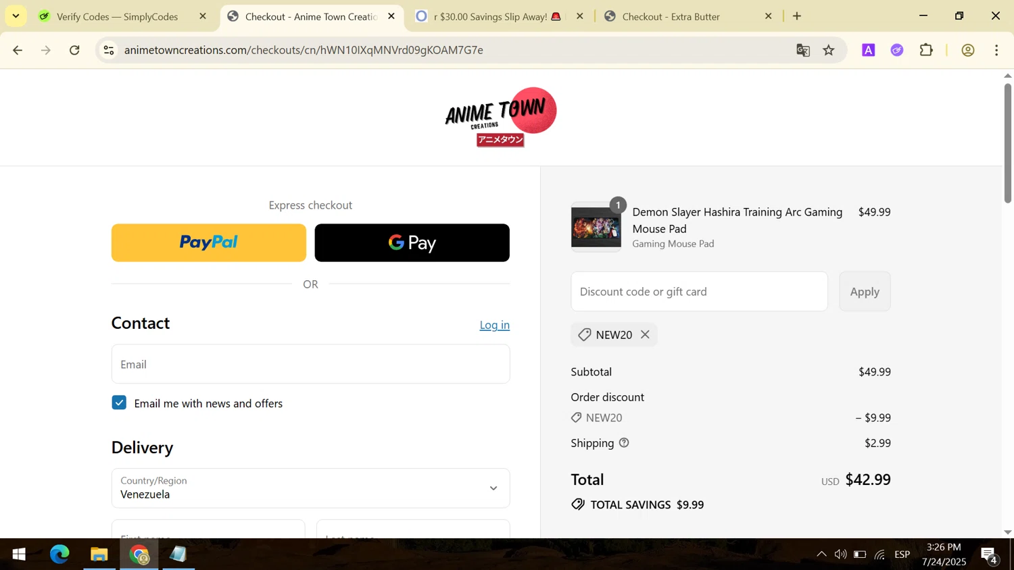Open File Explorer from taskbar

[x=99, y=554]
